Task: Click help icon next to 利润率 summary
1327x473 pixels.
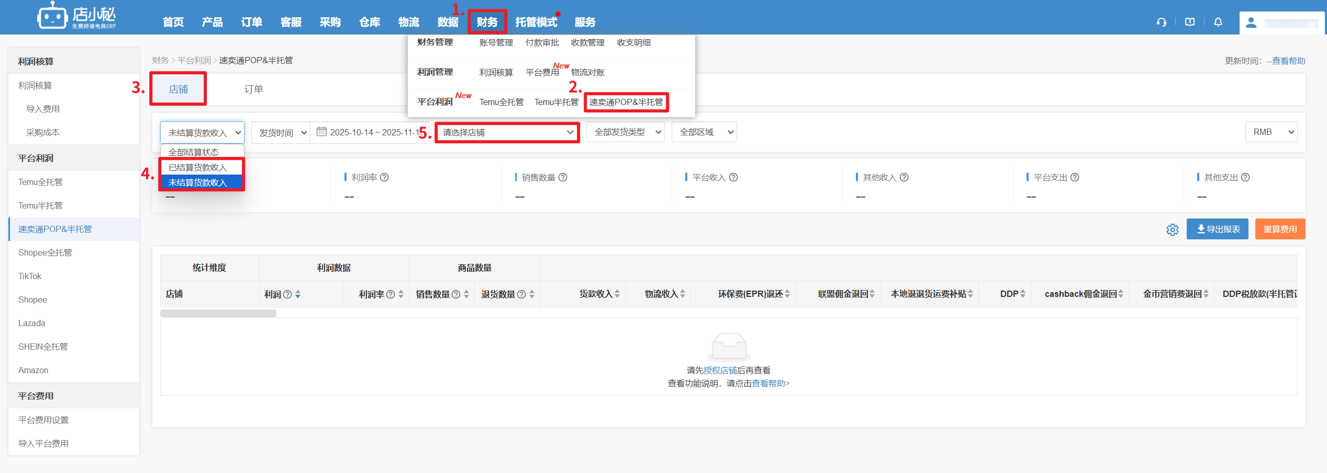Action: [384, 178]
